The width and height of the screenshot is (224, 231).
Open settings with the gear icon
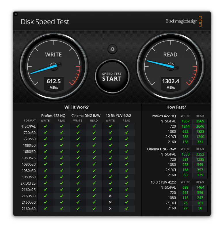(112, 49)
